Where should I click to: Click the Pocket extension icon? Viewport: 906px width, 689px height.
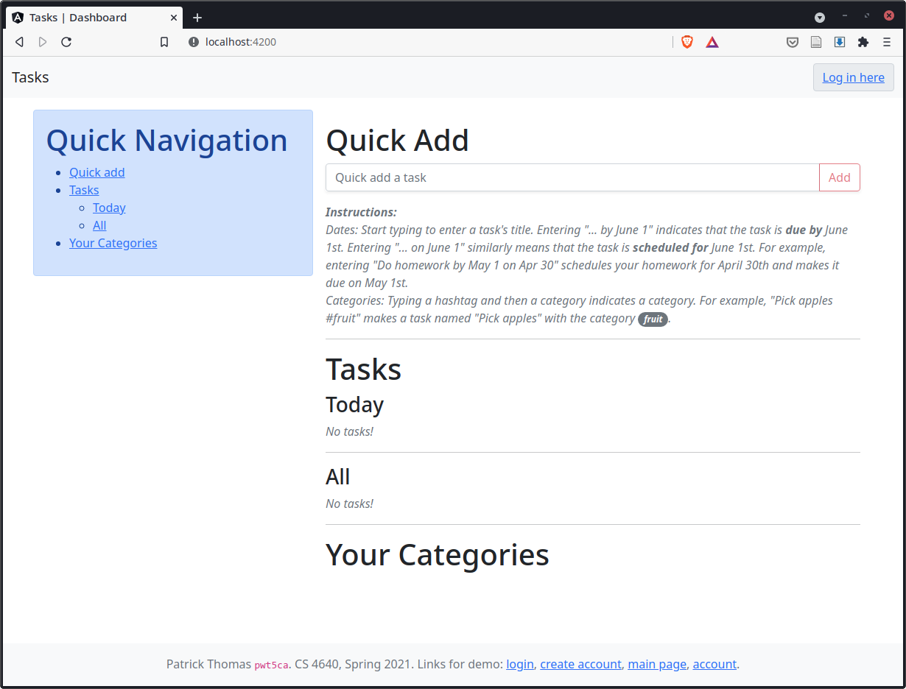[793, 42]
